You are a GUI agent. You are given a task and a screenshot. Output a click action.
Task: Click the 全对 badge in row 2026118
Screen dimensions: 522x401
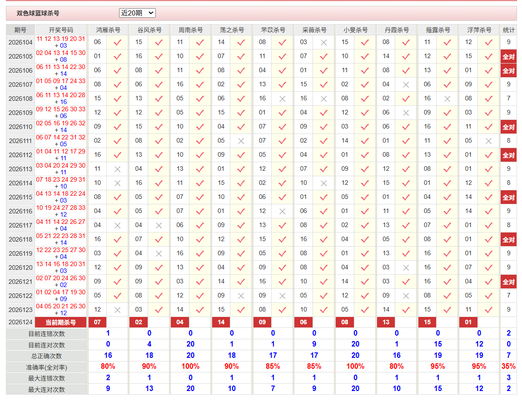(508, 240)
